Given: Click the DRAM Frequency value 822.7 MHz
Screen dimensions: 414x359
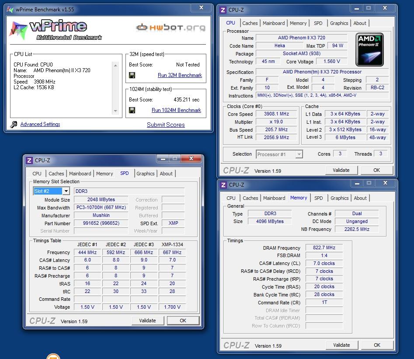Looking at the screenshot, I should pos(324,247).
